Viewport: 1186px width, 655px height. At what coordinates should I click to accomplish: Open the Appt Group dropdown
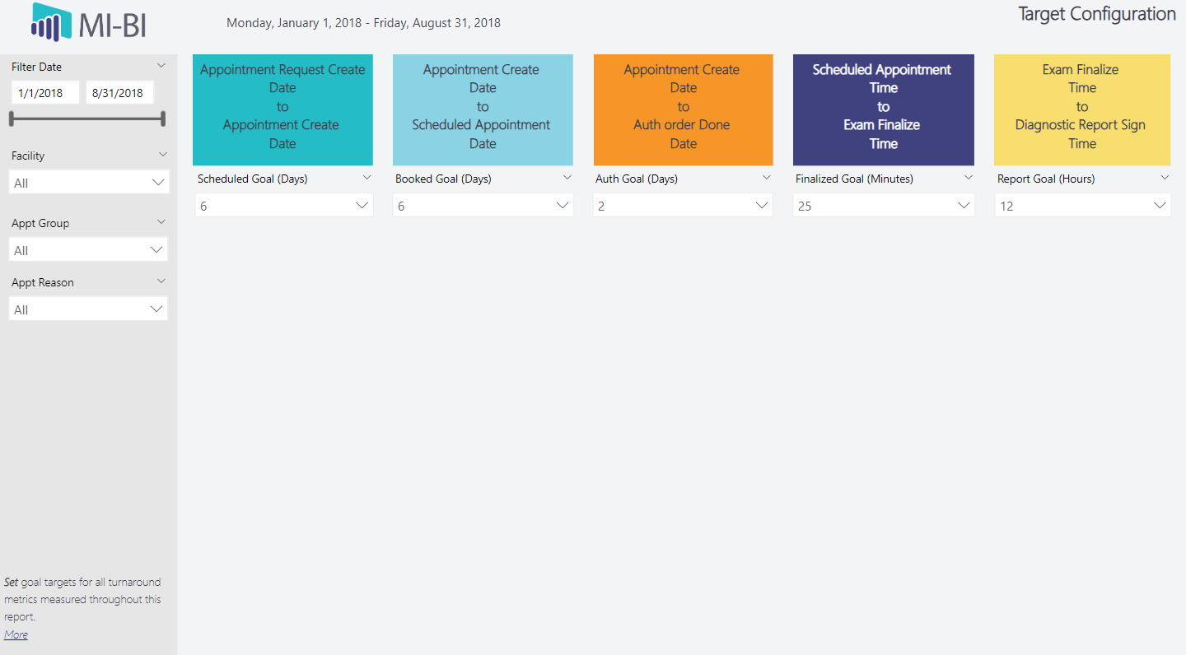tap(88, 250)
